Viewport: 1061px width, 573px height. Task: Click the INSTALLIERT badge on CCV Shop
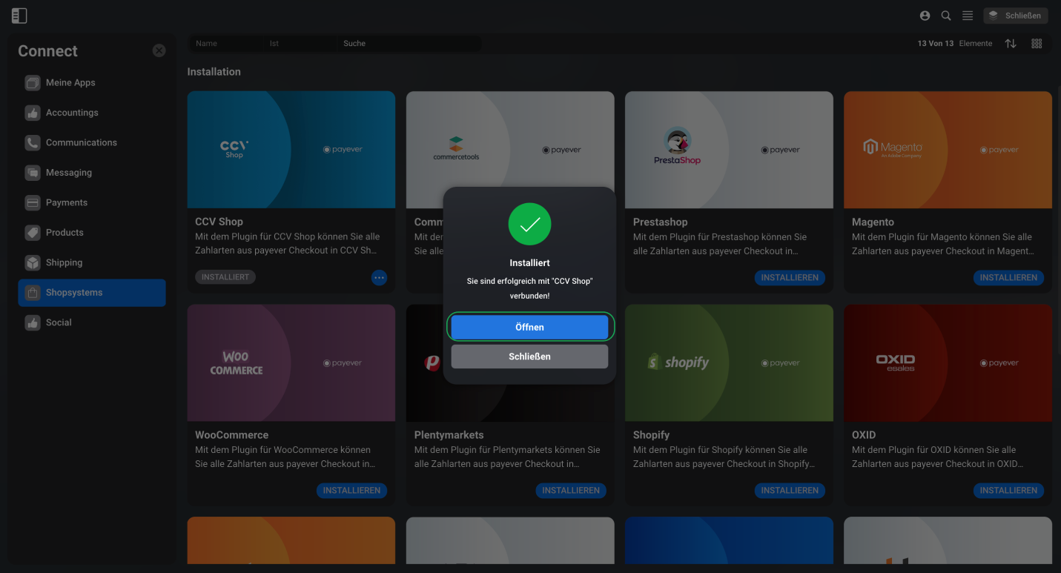coord(225,277)
